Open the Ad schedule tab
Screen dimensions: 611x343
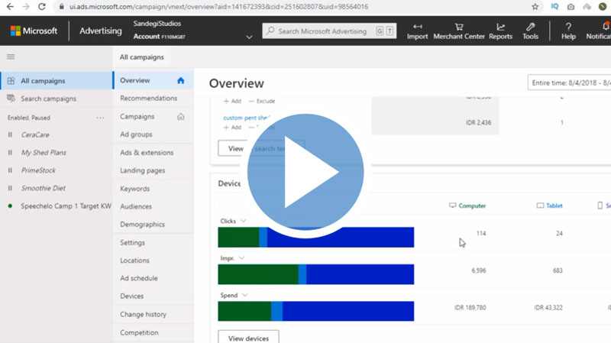[139, 278]
